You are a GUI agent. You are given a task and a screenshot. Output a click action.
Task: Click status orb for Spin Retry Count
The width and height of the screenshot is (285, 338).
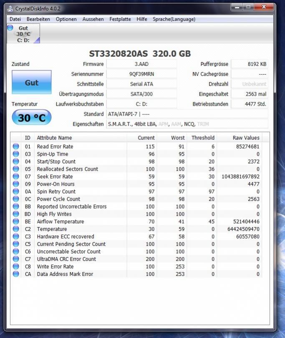pos(16,192)
